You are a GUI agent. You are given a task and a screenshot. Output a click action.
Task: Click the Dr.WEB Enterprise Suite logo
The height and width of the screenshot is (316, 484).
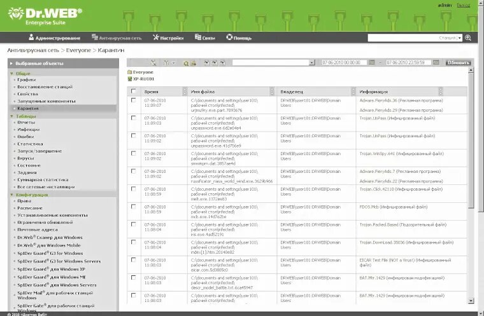[45, 16]
